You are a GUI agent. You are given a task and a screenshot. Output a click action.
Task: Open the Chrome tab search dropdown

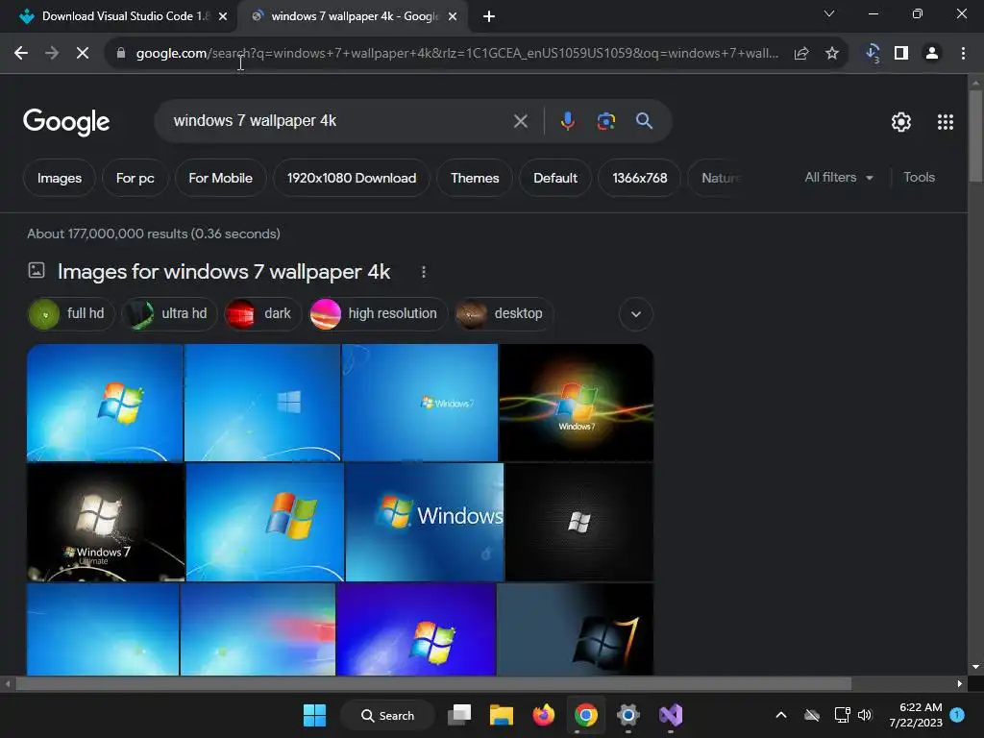(829, 13)
